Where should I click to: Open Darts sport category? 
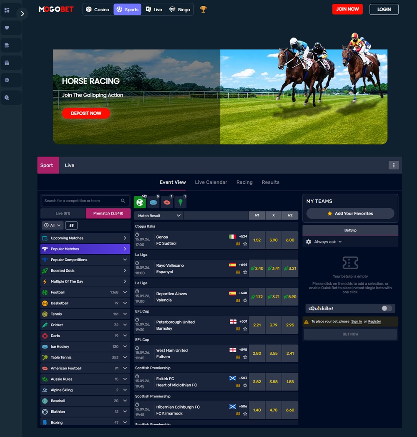(x=85, y=336)
